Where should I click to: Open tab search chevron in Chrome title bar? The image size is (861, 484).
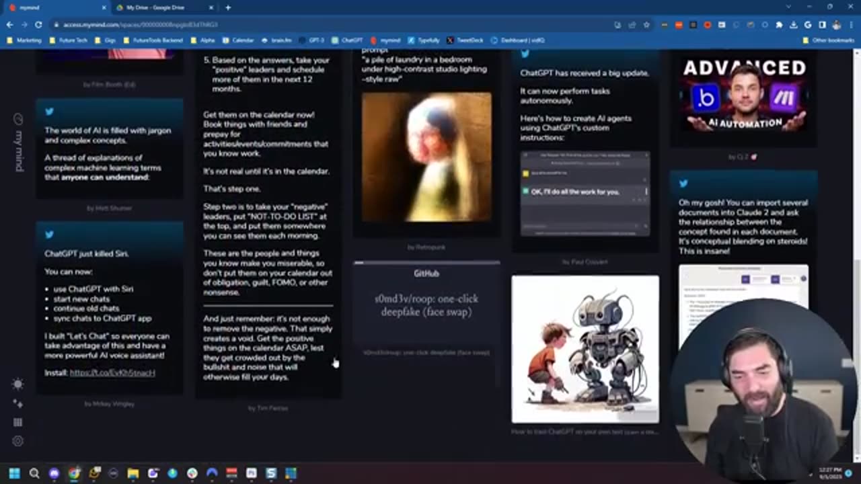[788, 7]
